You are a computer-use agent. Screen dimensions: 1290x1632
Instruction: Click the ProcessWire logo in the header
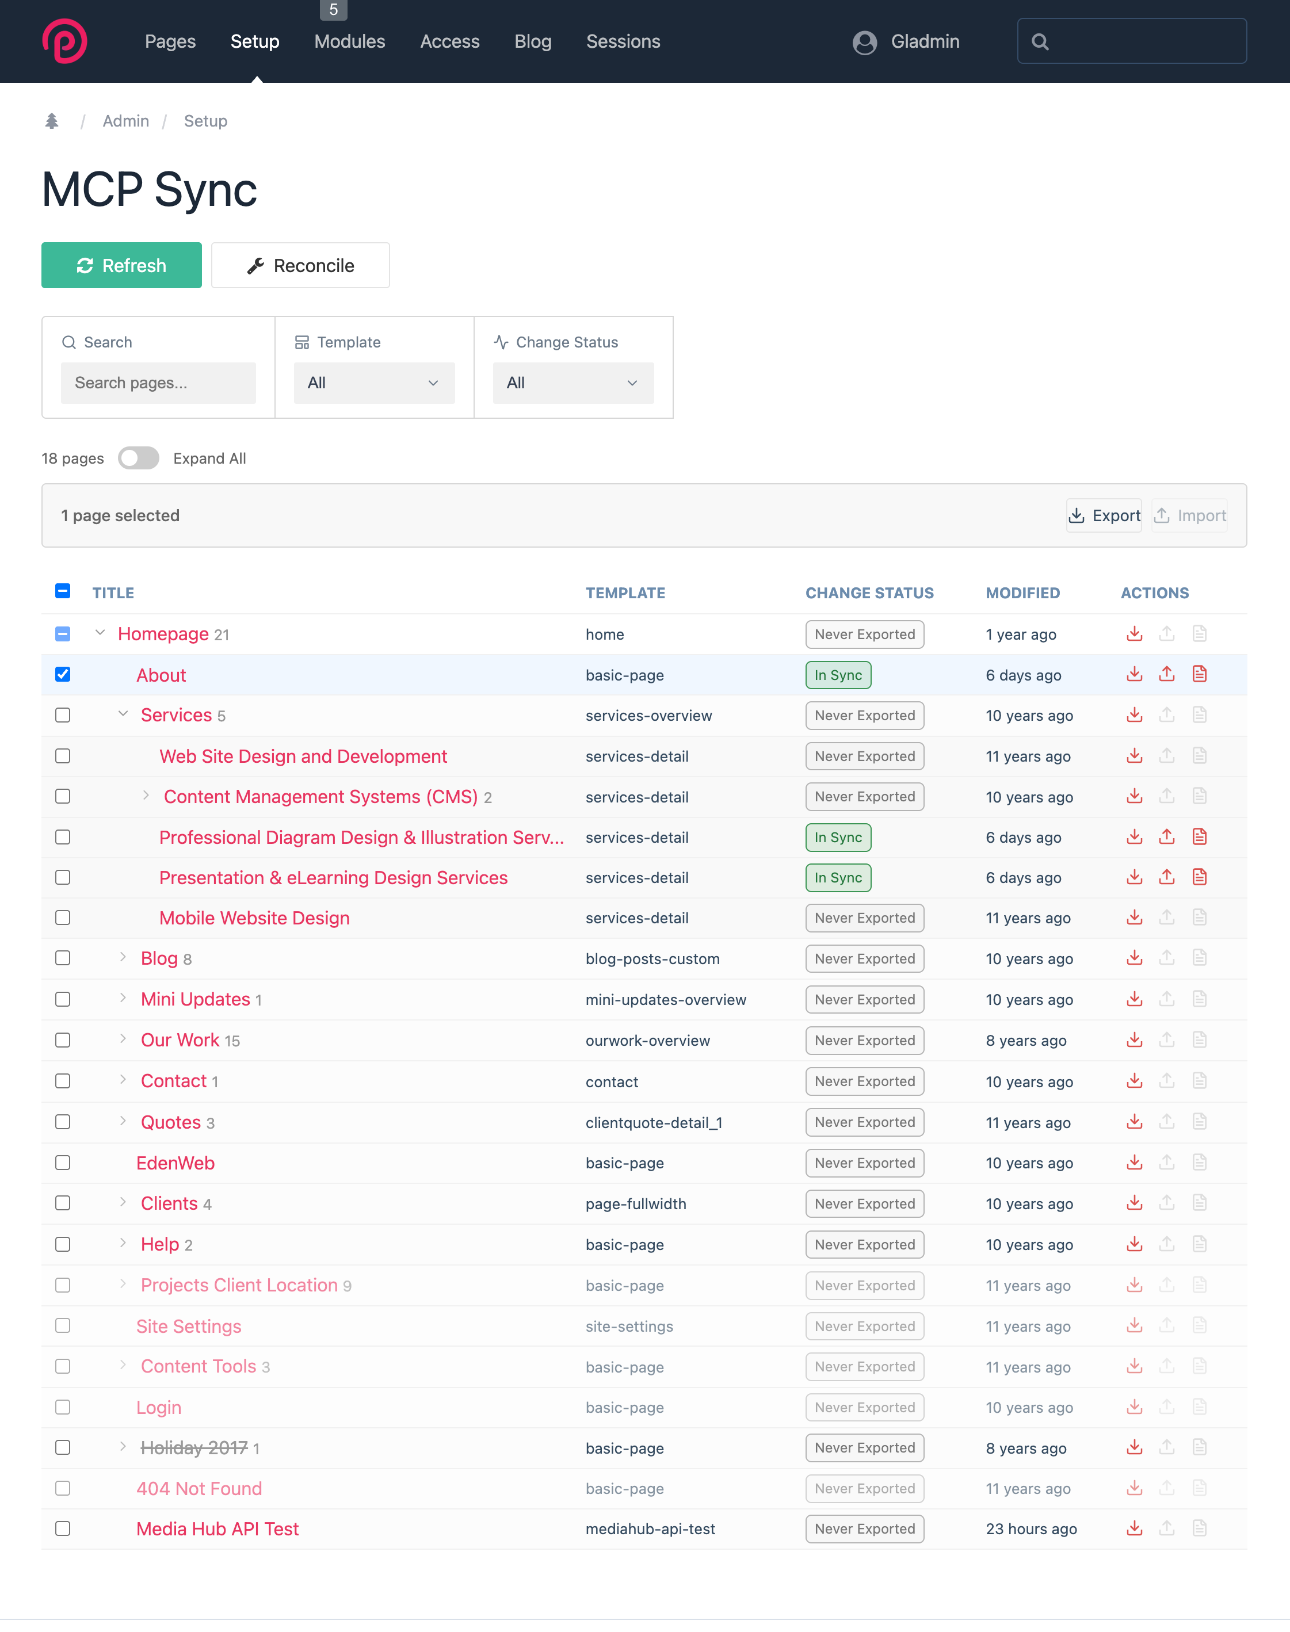(x=65, y=41)
